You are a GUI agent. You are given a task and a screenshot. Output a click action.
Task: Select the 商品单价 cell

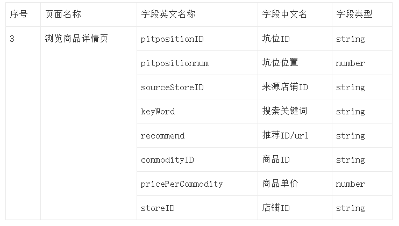pyautogui.click(x=280, y=184)
